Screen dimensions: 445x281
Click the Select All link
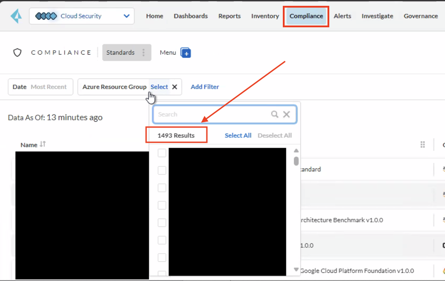click(238, 136)
